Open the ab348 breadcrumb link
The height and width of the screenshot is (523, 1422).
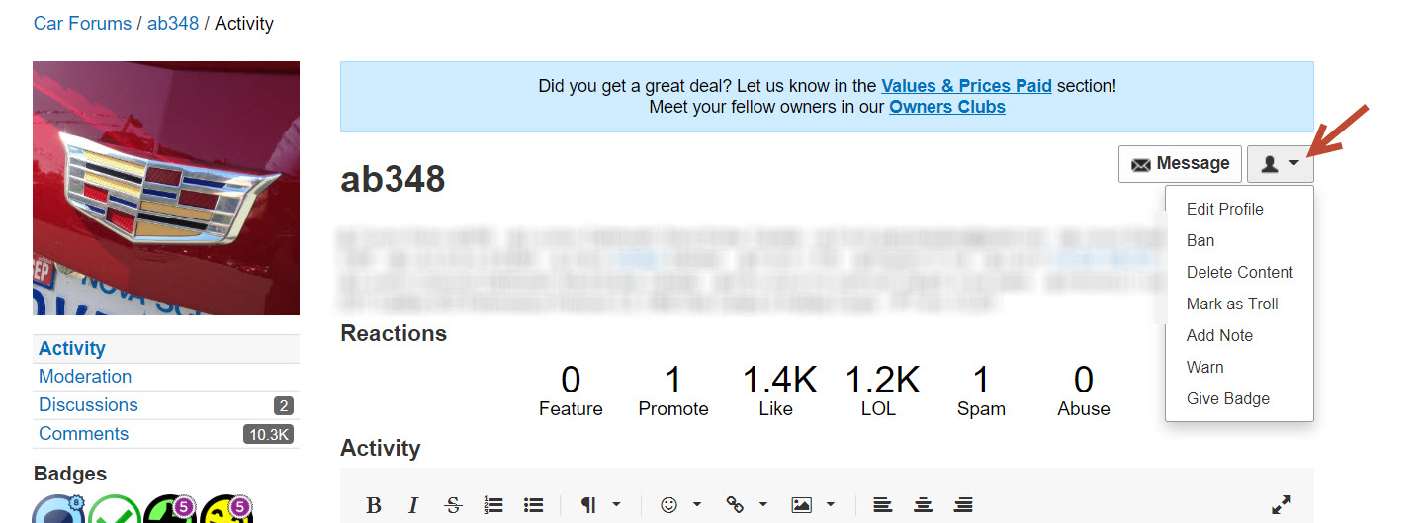point(173,23)
